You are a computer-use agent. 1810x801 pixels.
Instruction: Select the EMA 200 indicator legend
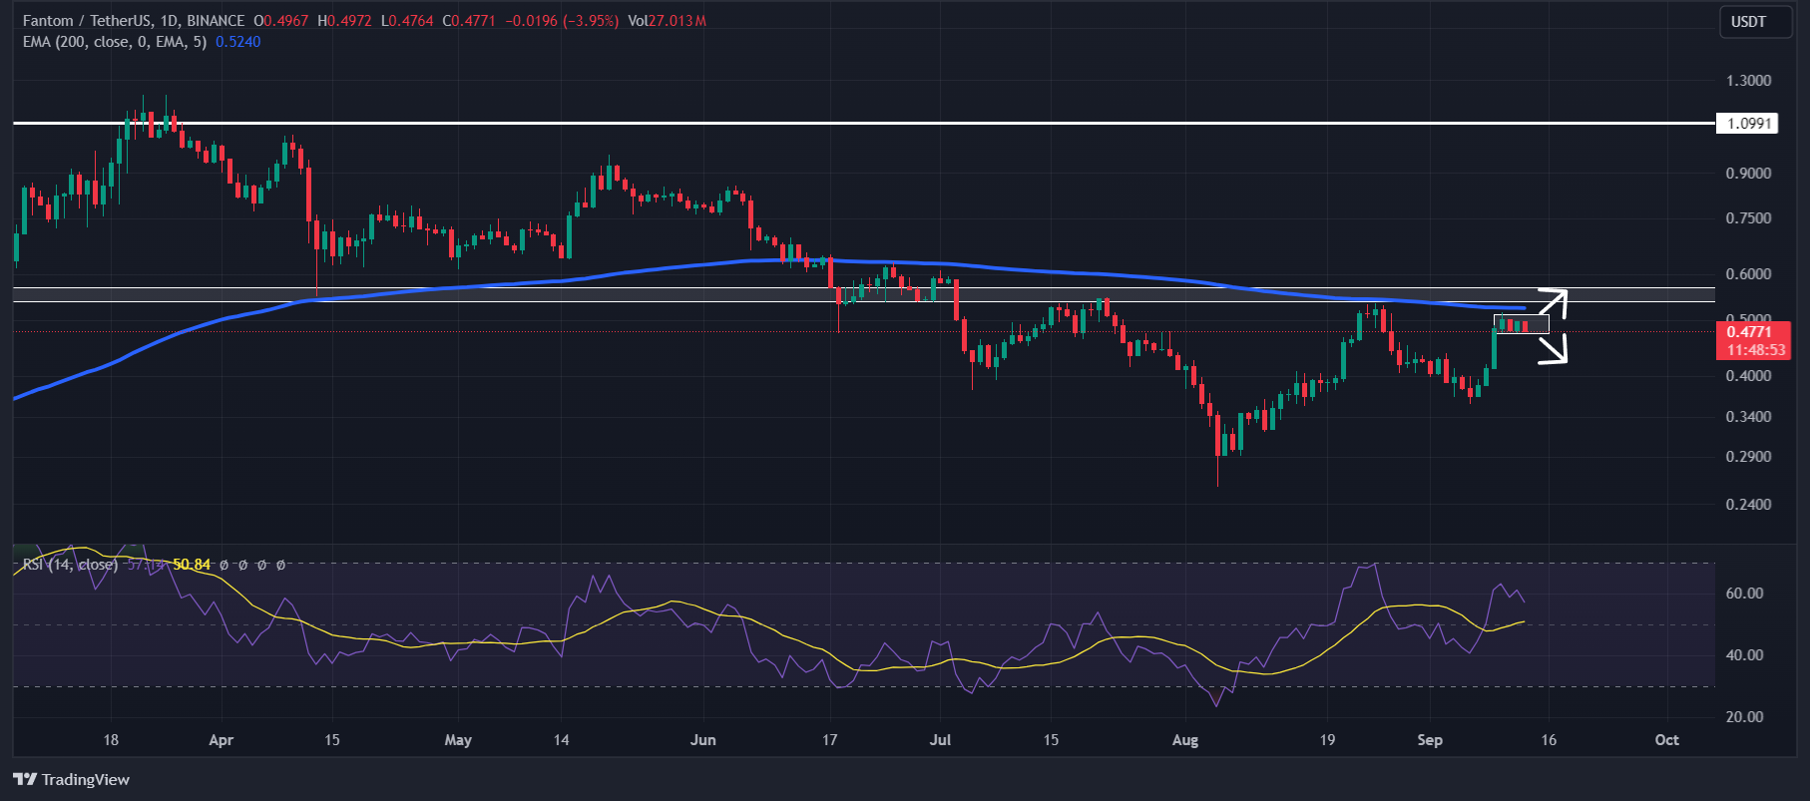pyautogui.click(x=115, y=42)
